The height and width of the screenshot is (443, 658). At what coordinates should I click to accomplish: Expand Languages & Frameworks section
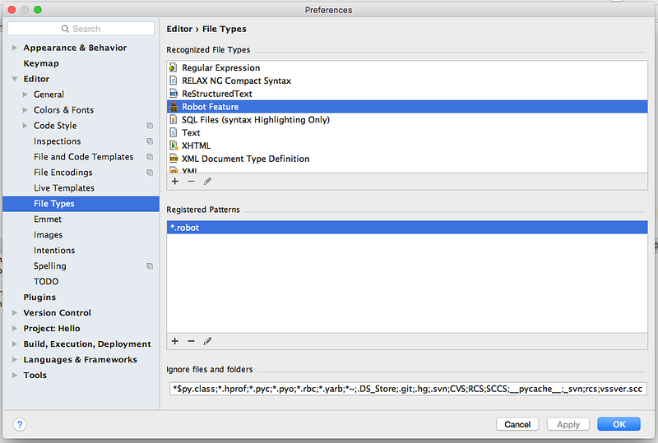click(15, 359)
